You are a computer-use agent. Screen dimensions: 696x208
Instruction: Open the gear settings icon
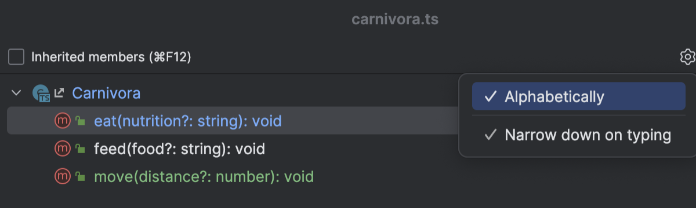click(687, 57)
